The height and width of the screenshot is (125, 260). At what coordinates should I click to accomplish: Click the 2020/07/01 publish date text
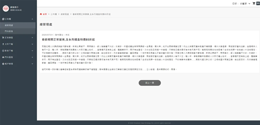coord(47,35)
